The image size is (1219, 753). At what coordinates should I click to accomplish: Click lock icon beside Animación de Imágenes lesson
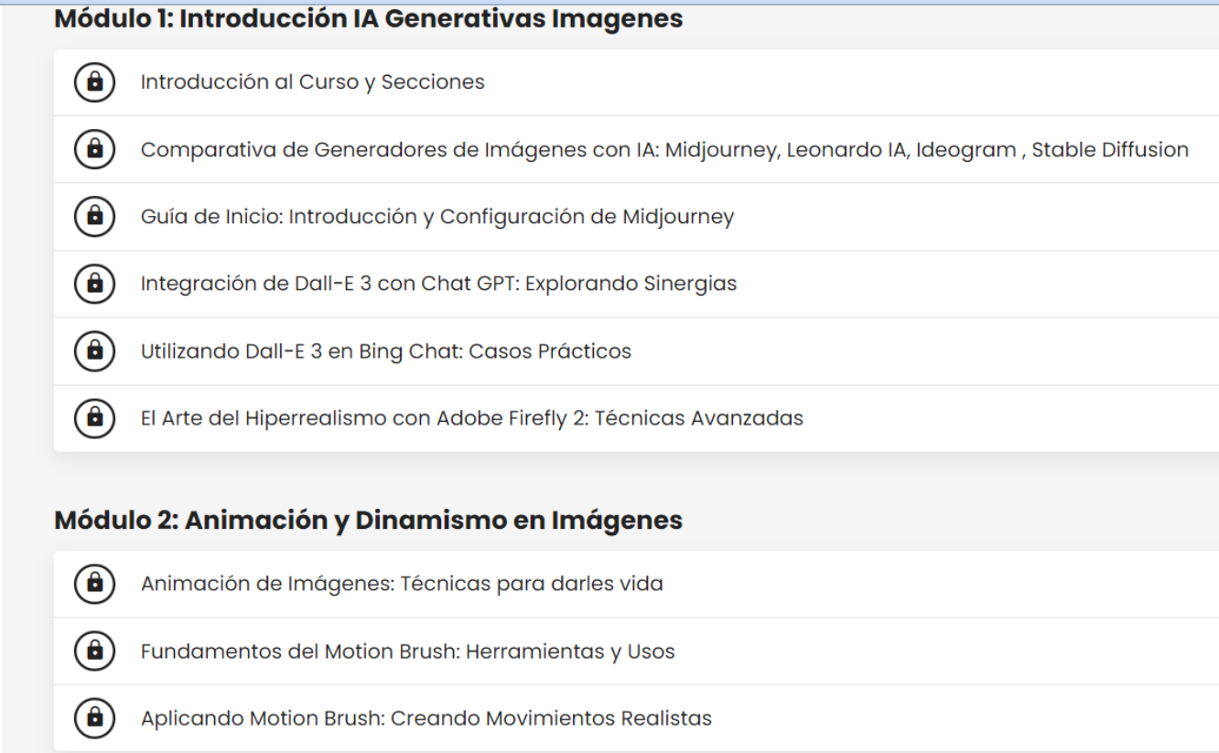click(94, 584)
